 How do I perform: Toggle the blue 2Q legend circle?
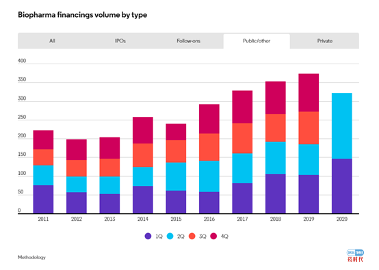coord(170,236)
